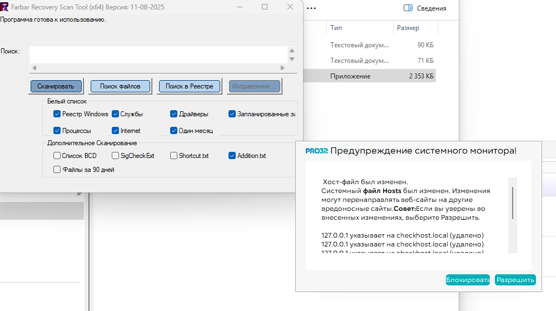Screen dimensions: 556x311
Task: Click the Farbar Recovery Scan Tool title icon
Action: pyautogui.click(x=4, y=7)
